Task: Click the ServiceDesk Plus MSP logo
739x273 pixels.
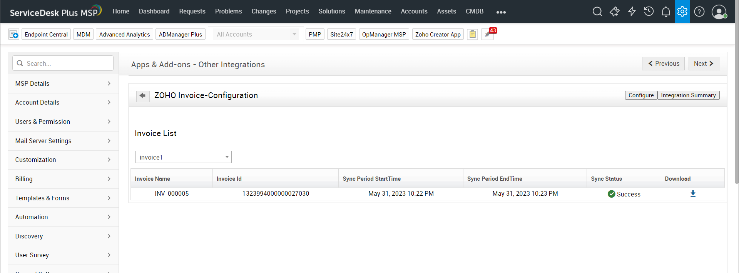Action: coord(55,12)
